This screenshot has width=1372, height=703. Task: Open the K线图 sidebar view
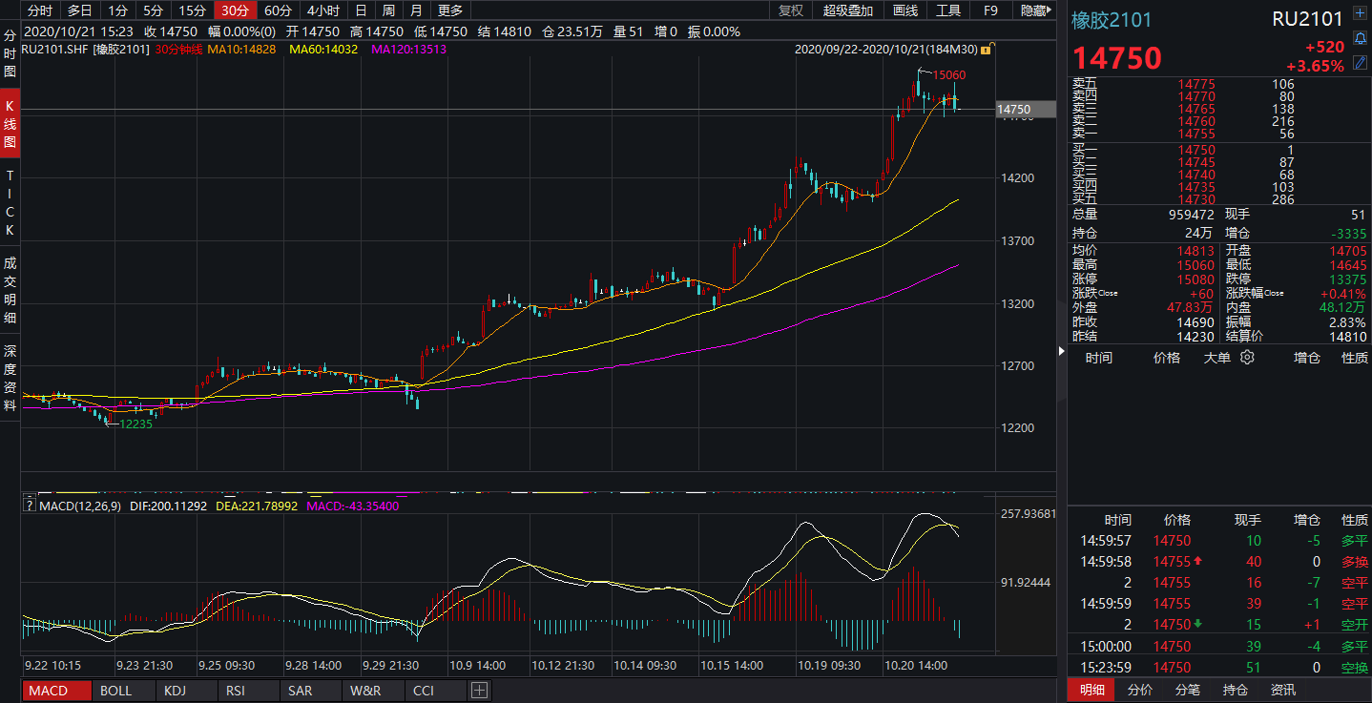tap(10, 123)
